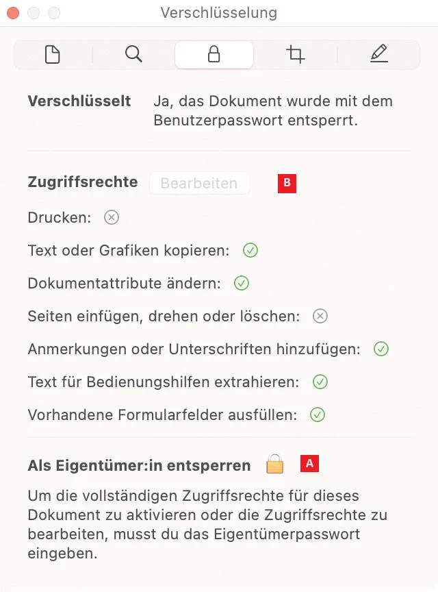The image size is (438, 592).
Task: Open the crop inspector tab
Action: [x=296, y=55]
